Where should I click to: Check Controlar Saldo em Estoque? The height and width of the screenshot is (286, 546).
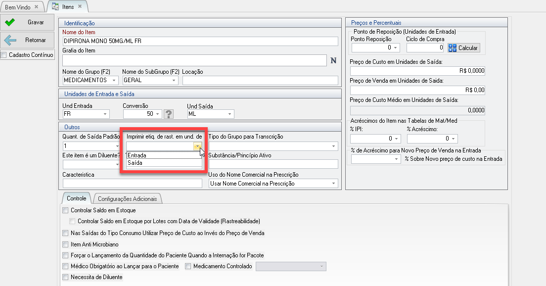click(x=66, y=210)
